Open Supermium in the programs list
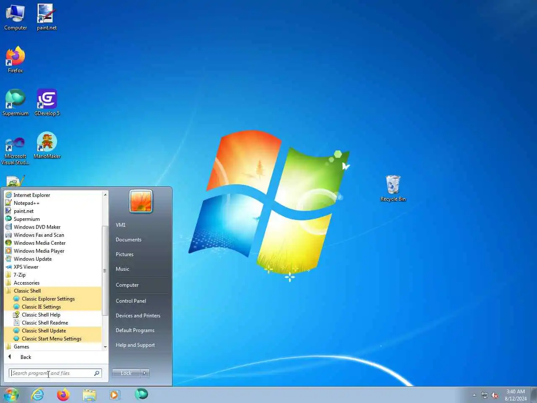The image size is (537, 403). 53,219
